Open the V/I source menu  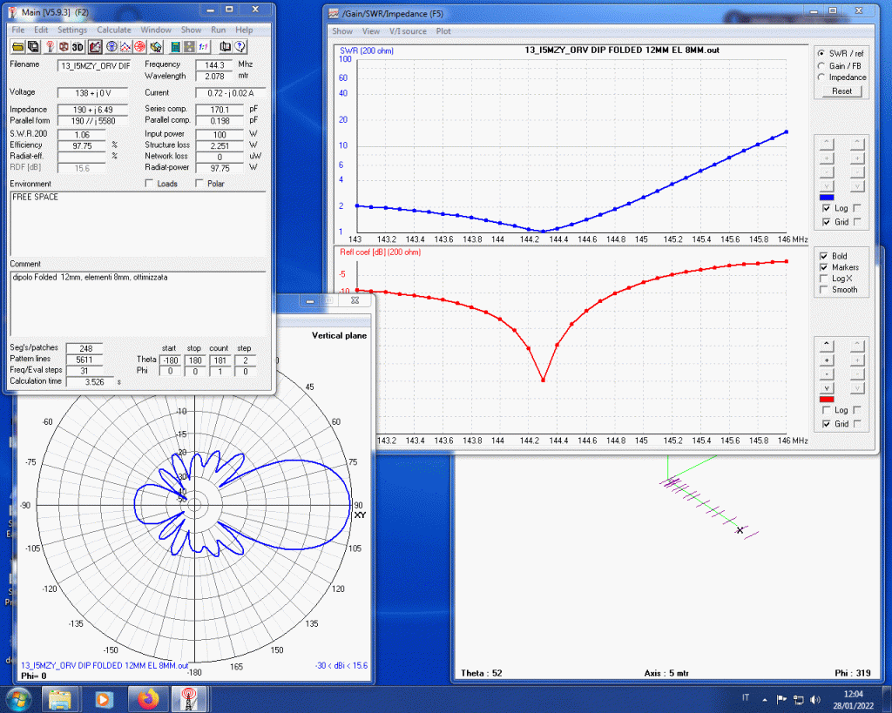click(x=408, y=31)
